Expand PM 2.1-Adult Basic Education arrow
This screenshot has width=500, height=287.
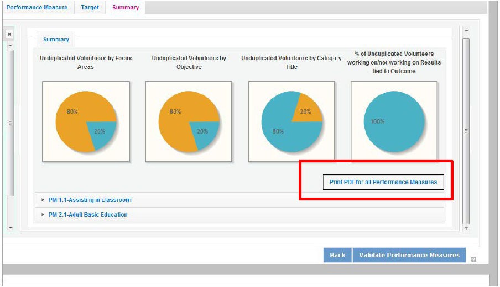(x=43, y=215)
